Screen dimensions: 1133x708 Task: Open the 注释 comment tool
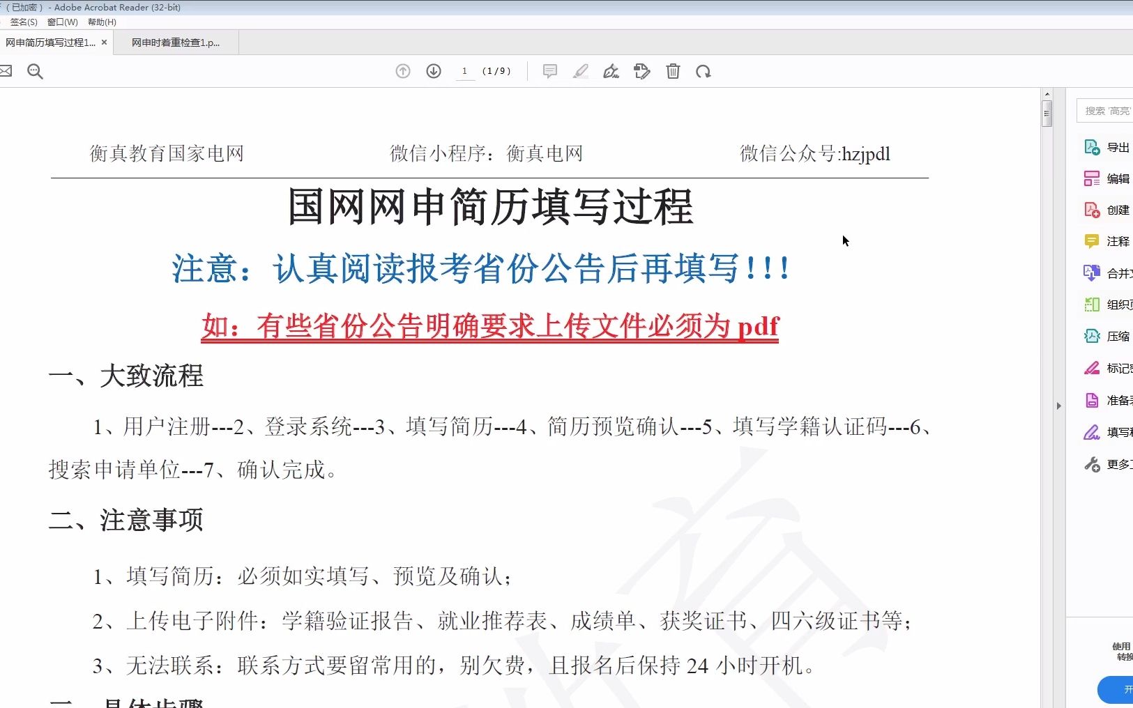pyautogui.click(x=1107, y=241)
